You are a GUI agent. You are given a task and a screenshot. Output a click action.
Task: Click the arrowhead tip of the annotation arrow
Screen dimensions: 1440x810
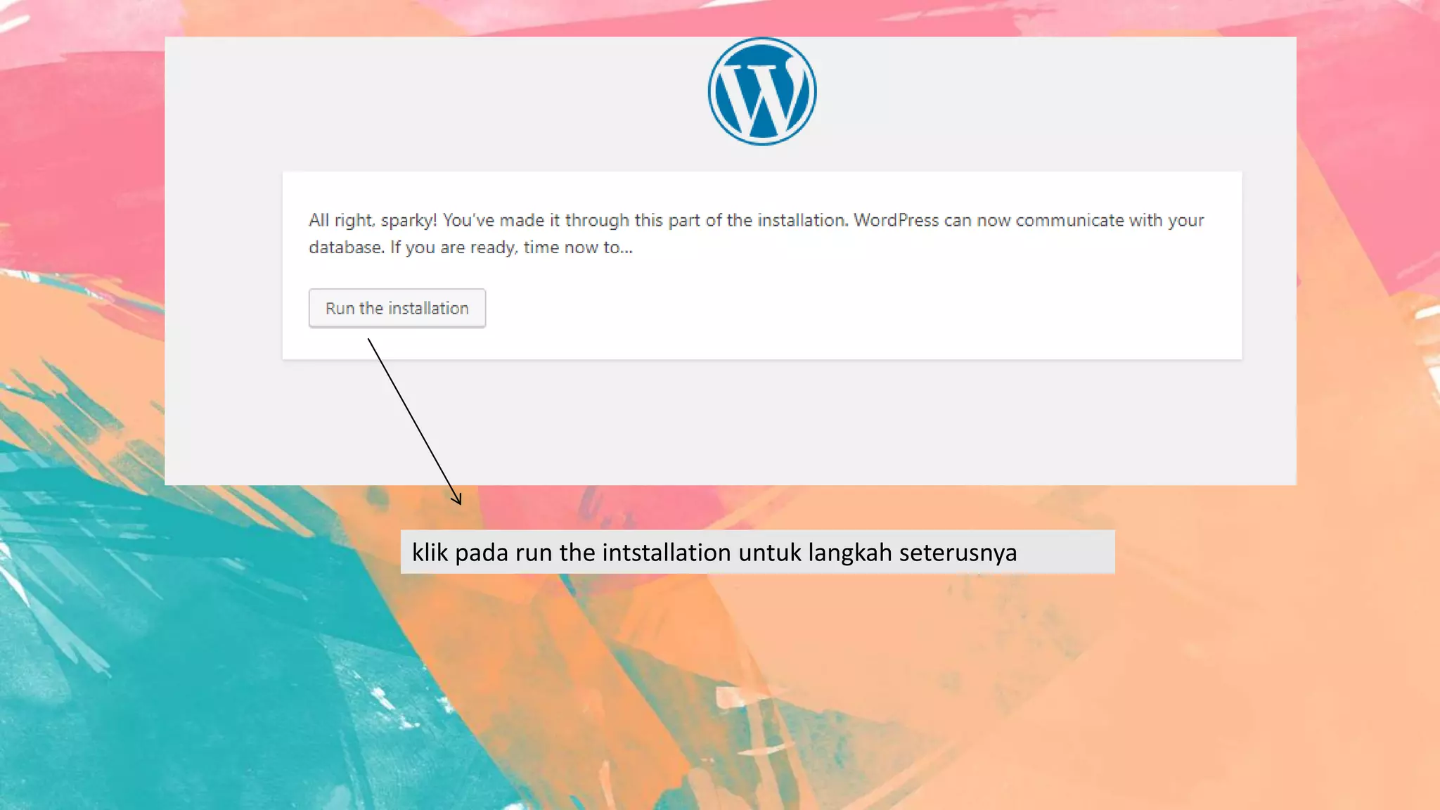(x=461, y=503)
